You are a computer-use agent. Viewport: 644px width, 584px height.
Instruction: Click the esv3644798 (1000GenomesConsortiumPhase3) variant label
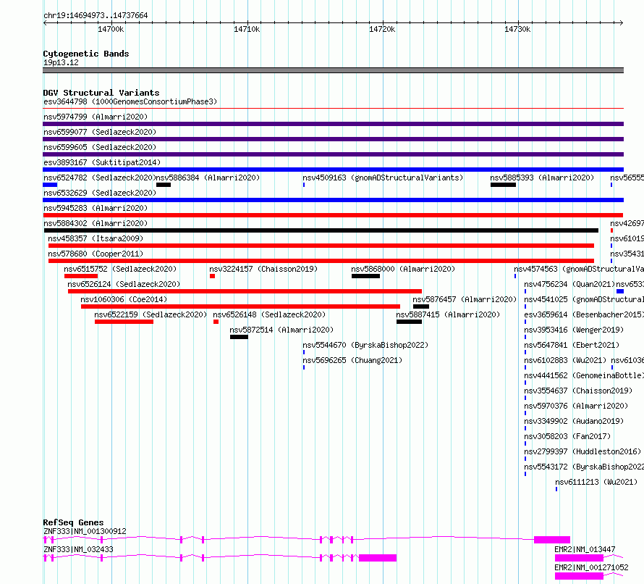pyautogui.click(x=130, y=101)
